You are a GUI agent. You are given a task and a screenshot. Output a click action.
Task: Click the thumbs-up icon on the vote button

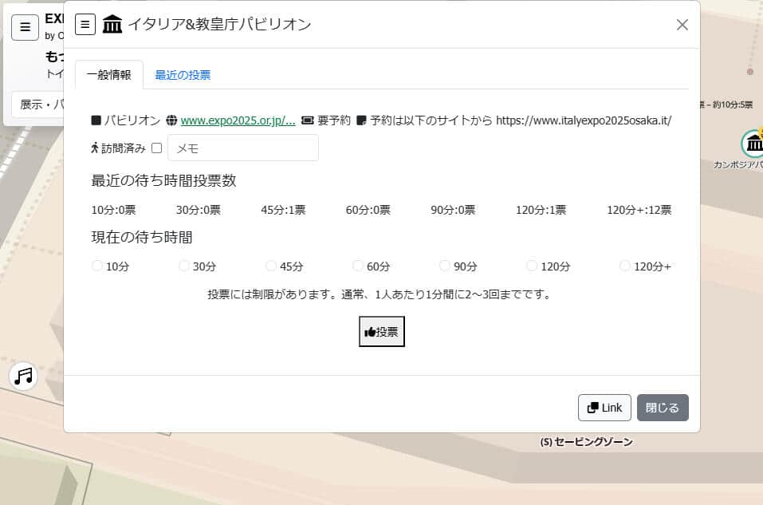[372, 331]
